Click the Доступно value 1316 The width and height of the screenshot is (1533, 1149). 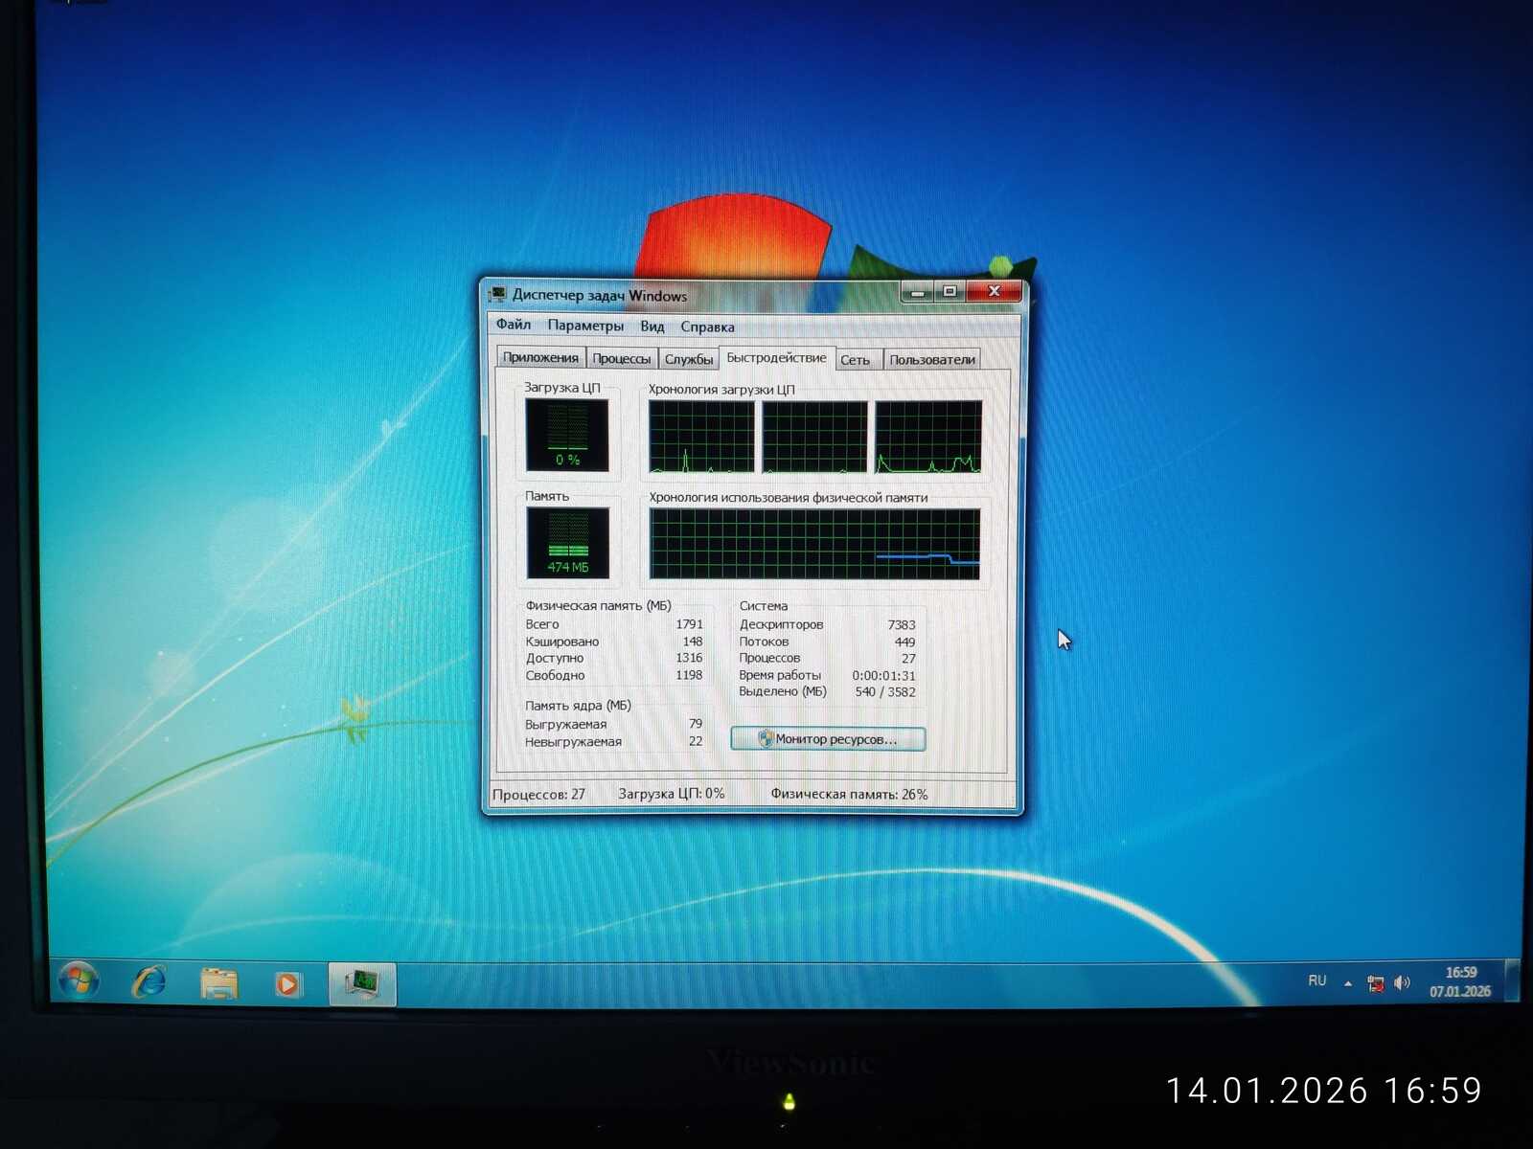tap(689, 658)
